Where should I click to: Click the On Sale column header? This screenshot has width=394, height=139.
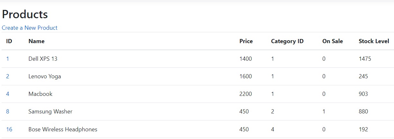click(333, 41)
